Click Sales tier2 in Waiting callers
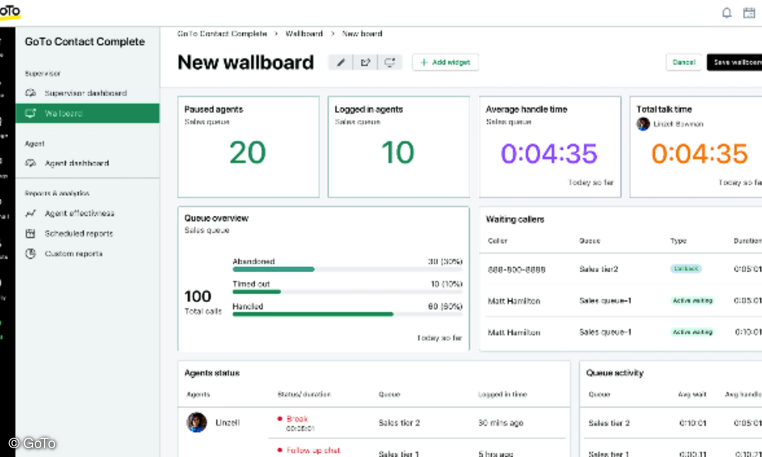The image size is (762, 457). 598,269
